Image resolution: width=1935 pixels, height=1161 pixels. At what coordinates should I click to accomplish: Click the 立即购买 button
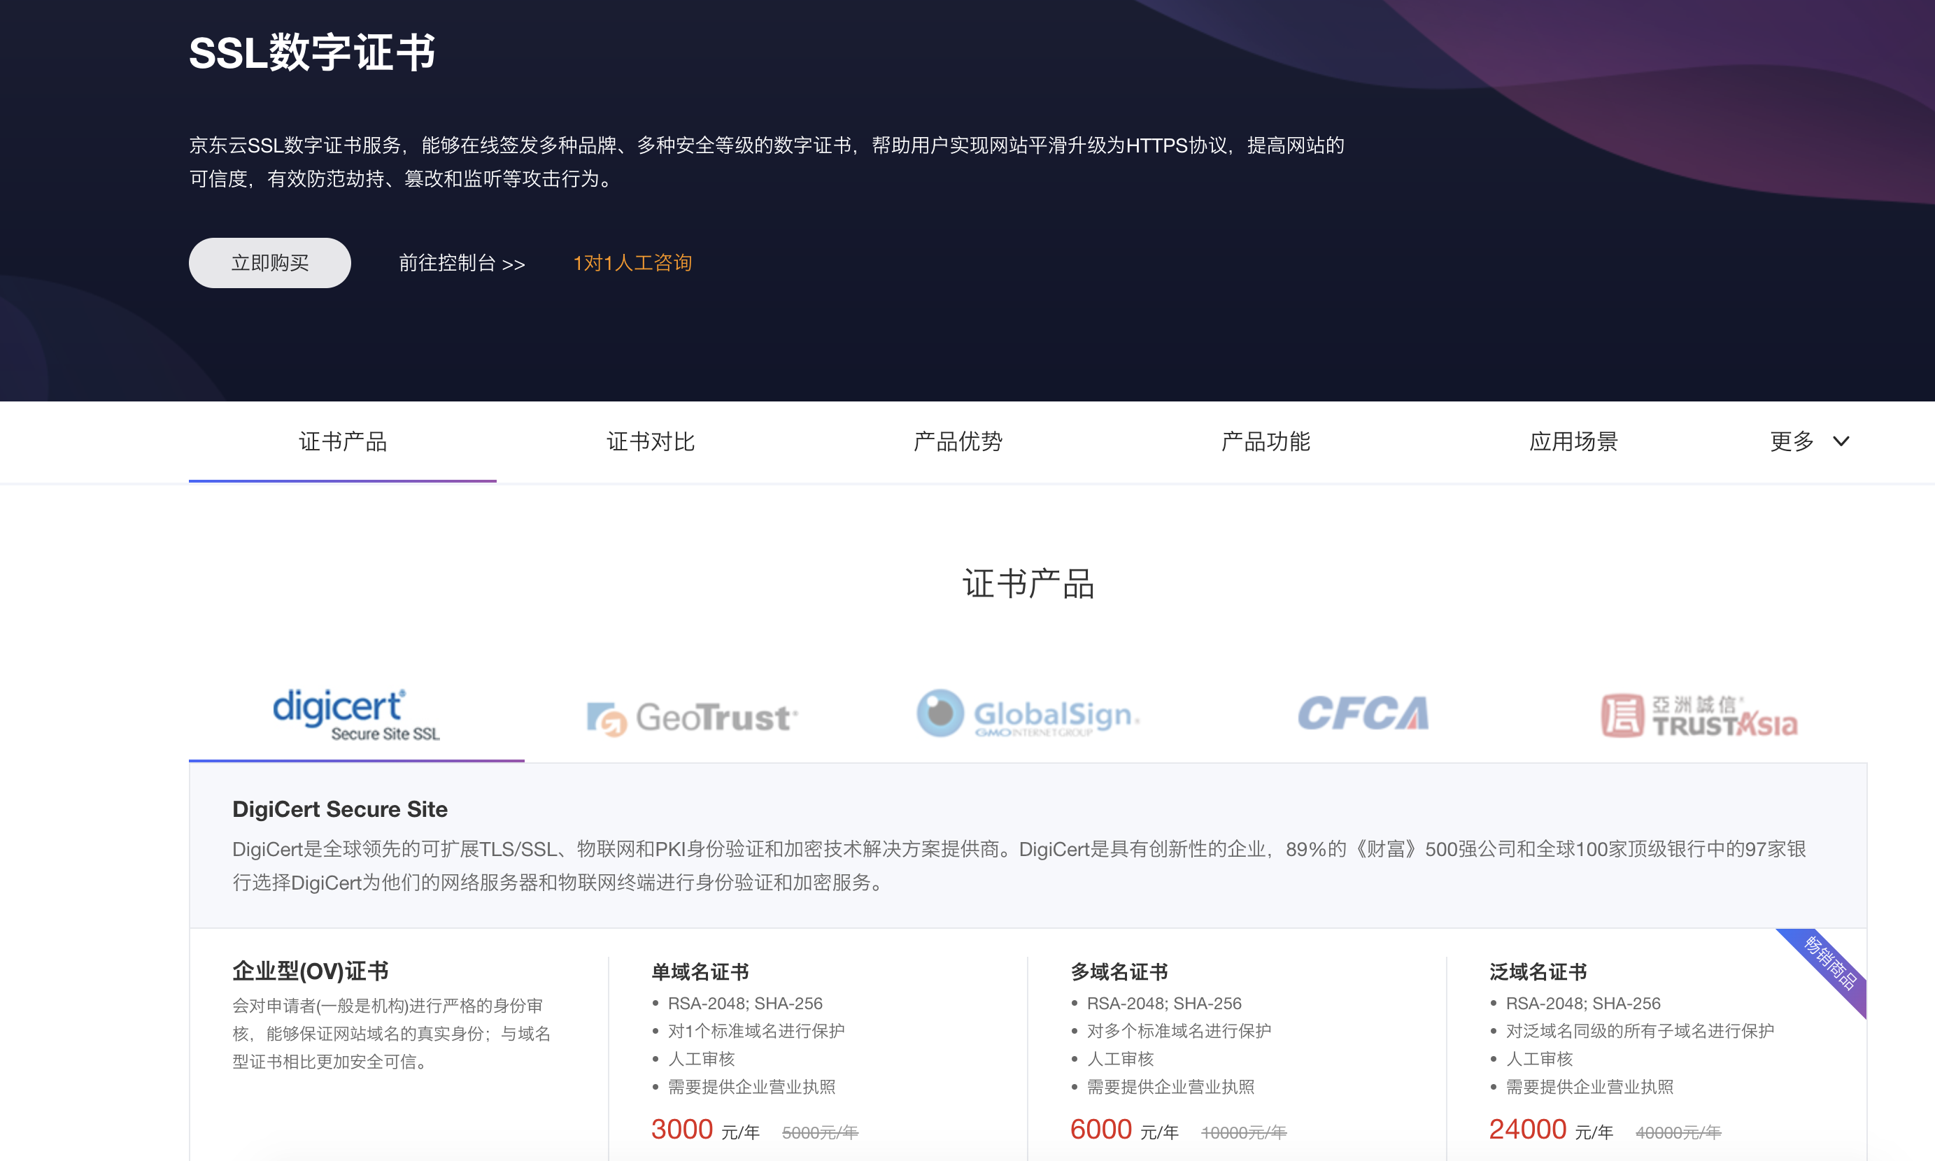pos(269,263)
